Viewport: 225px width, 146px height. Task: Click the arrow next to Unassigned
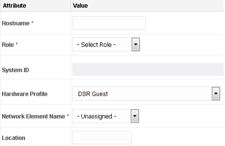(135, 116)
